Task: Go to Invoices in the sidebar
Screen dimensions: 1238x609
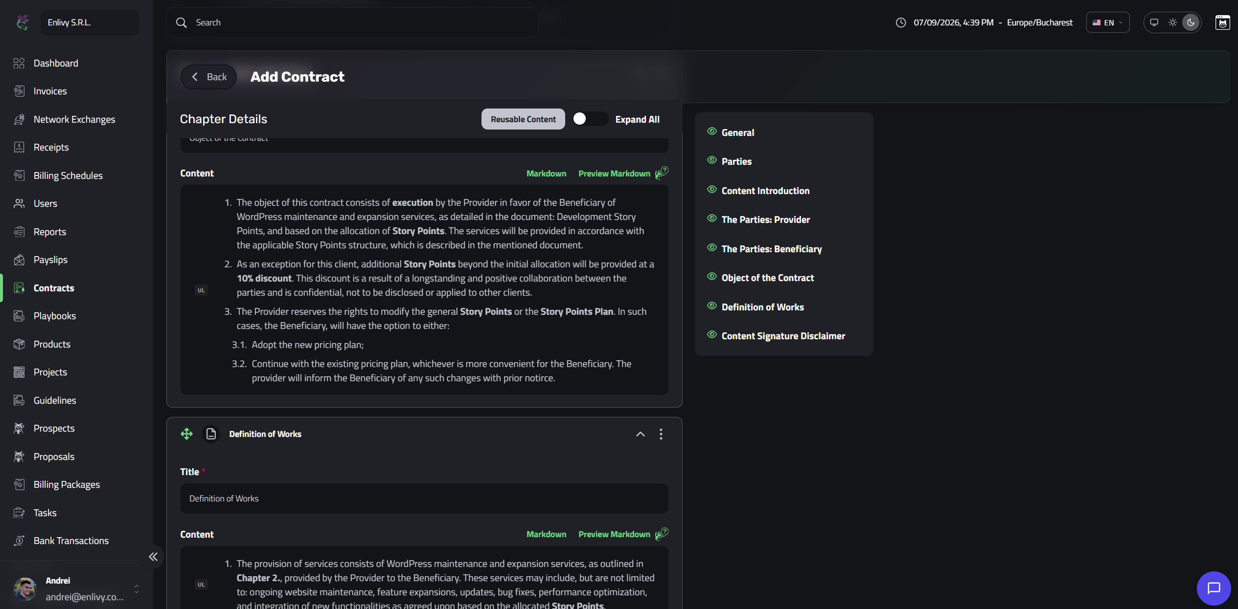Action: click(x=50, y=91)
